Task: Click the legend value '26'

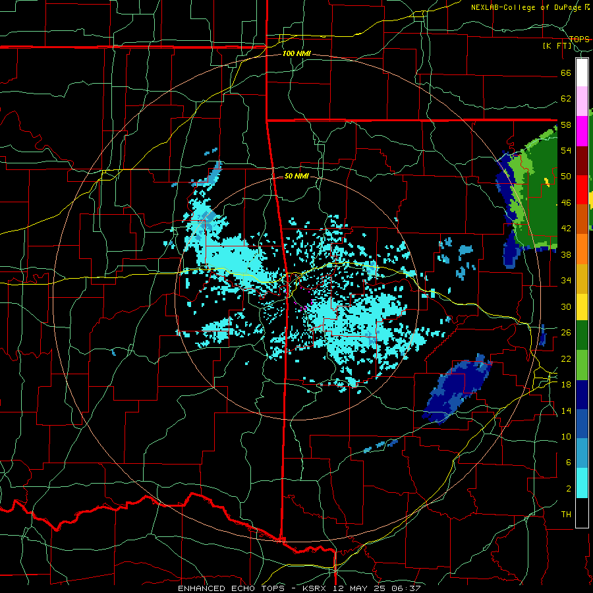Action: [566, 333]
